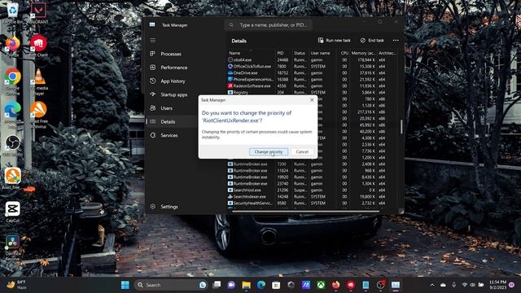Screen dimensions: 521x293
Task: Select RuntimeBroker.exe row with PID 23740
Action: coord(313,184)
